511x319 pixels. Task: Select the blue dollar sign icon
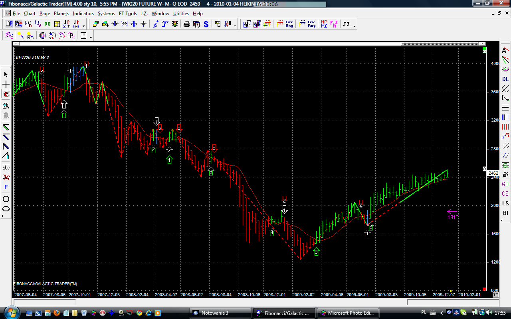click(206, 24)
